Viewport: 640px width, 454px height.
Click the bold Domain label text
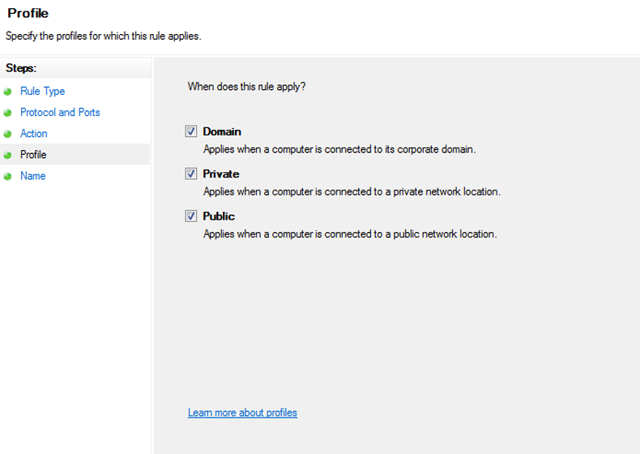click(222, 131)
